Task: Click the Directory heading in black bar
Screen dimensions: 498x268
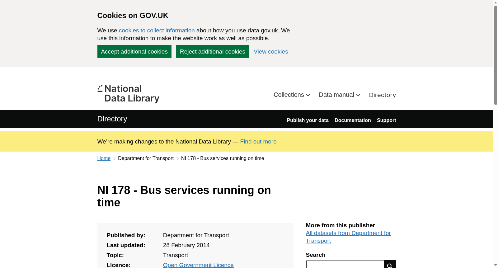Action: pos(112,119)
